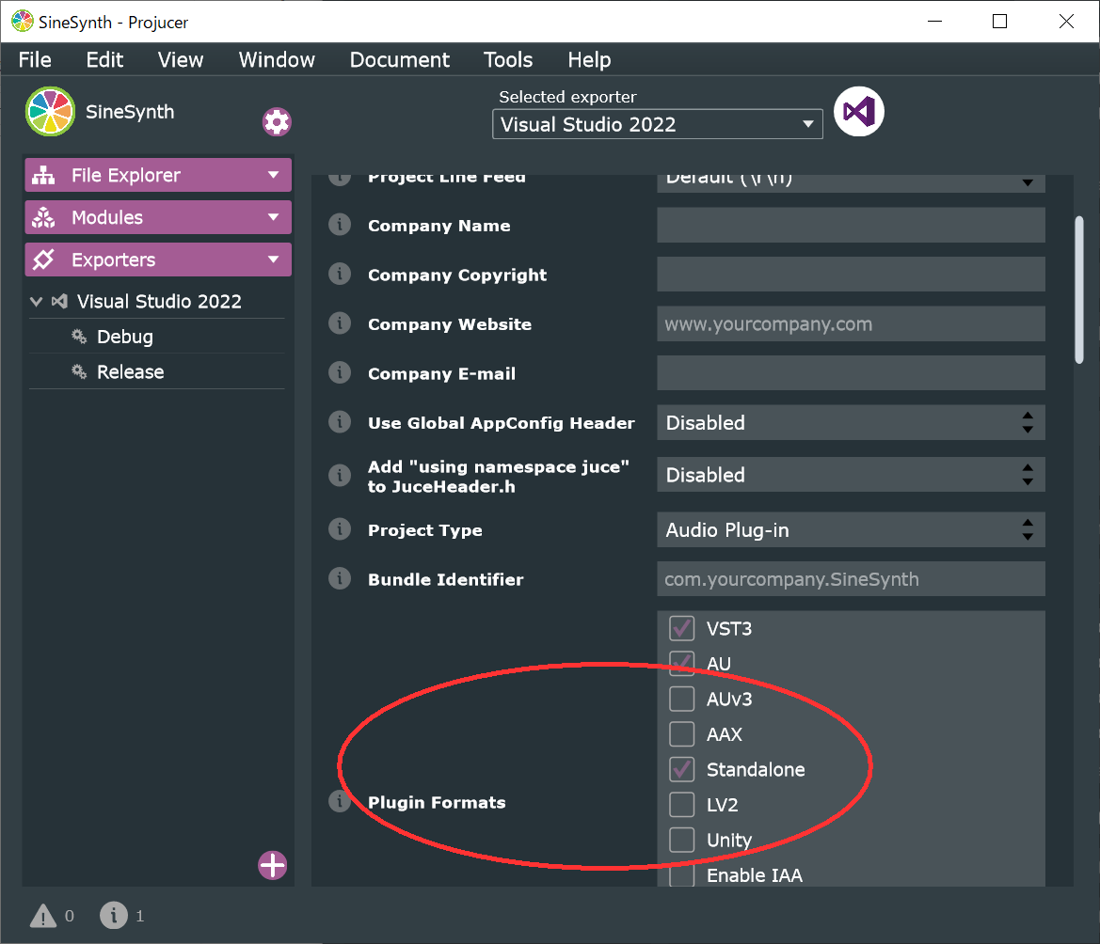The image size is (1100, 944).
Task: Click info icon for Company E-mail
Action: [340, 373]
